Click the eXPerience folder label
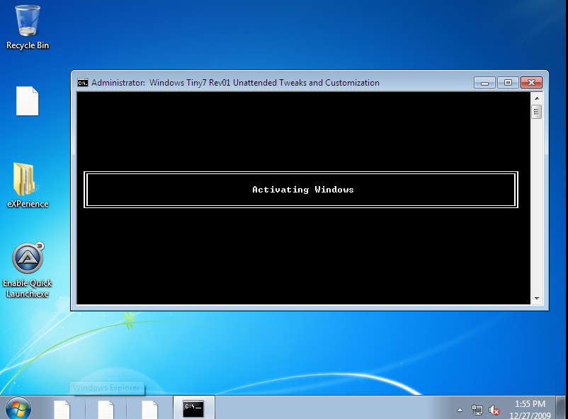 (x=28, y=204)
